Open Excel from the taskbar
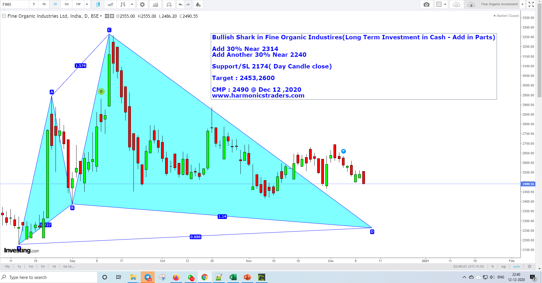The width and height of the screenshot is (542, 283). point(233,277)
